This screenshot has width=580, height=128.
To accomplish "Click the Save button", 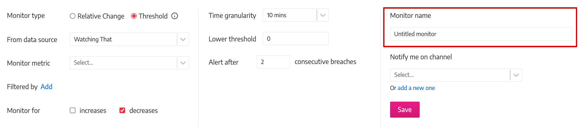I will click(405, 109).
